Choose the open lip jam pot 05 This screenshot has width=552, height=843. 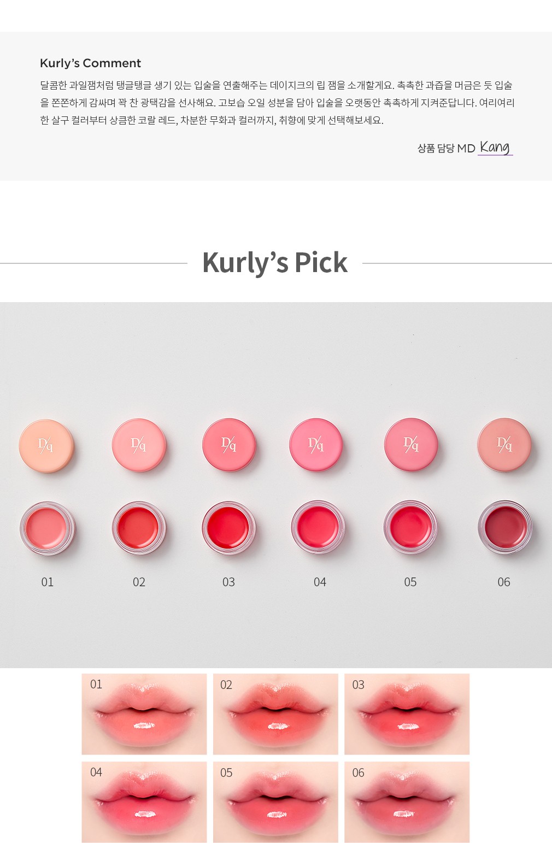410,527
